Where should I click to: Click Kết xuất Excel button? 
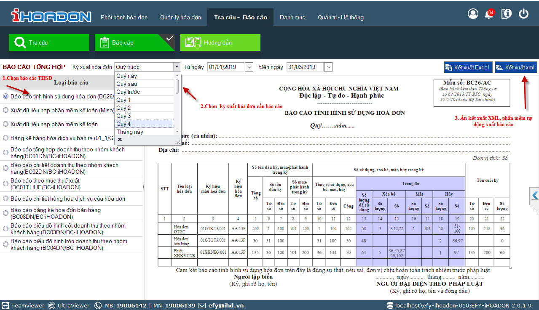[468, 67]
